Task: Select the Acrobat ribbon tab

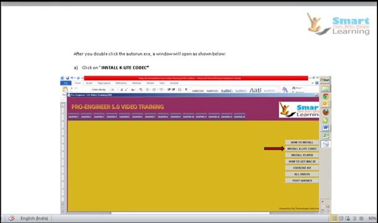Action: [174, 83]
